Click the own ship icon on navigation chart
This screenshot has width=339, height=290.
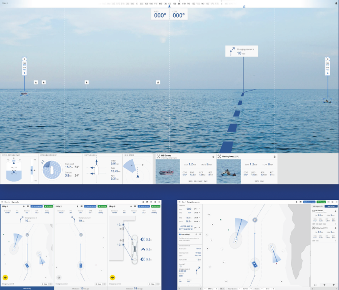pos(255,264)
